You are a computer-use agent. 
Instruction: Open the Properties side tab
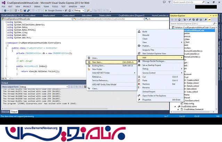pos(219,18)
